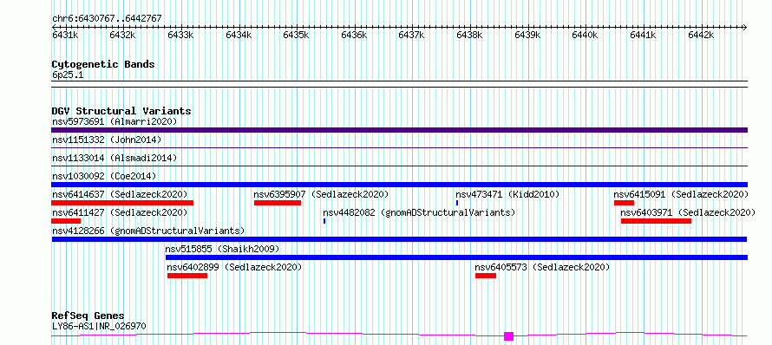Click the magenta exon block of LY86-AS1
Screen dimensions: 772x345
(x=508, y=336)
